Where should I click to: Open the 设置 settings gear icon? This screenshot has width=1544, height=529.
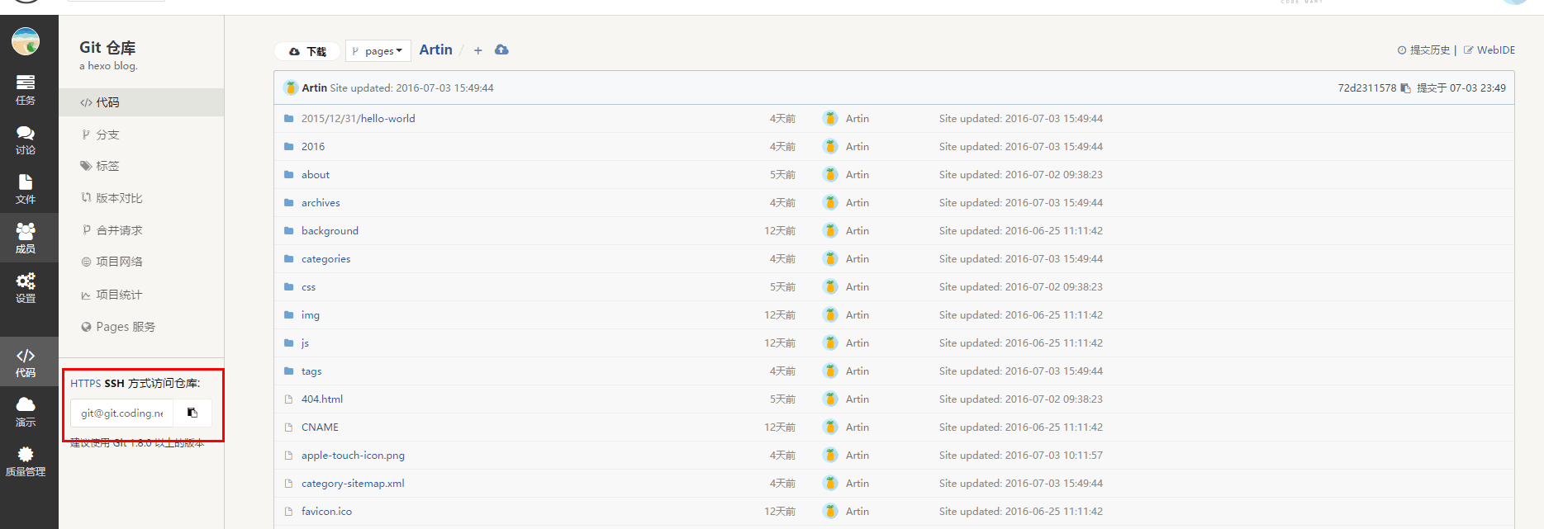click(x=26, y=287)
